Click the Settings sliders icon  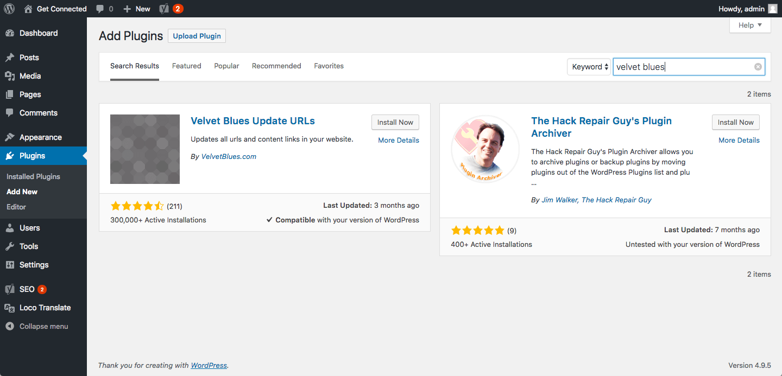point(10,265)
